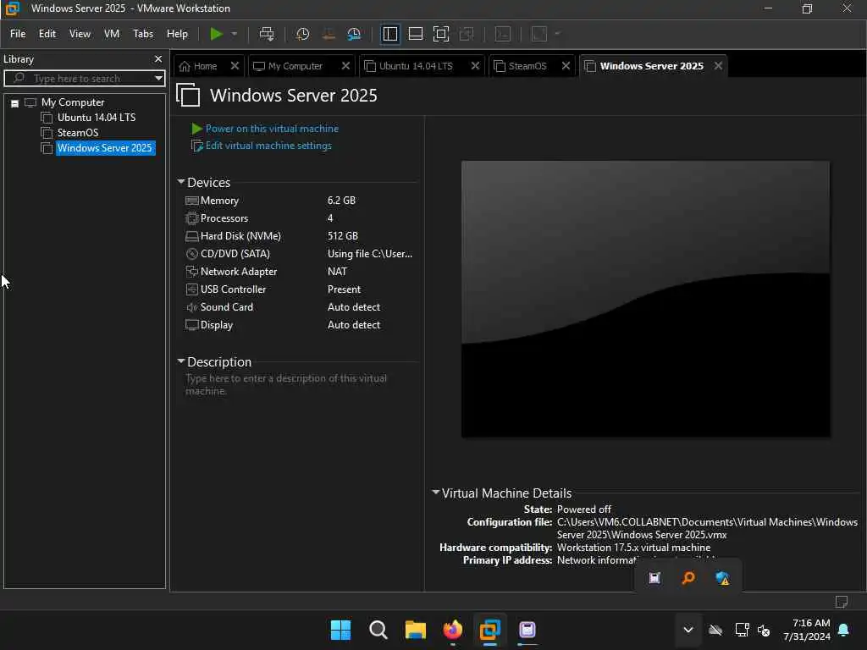This screenshot has width=867, height=650.
Task: Click the message log icon in status bar
Action: pos(841,602)
